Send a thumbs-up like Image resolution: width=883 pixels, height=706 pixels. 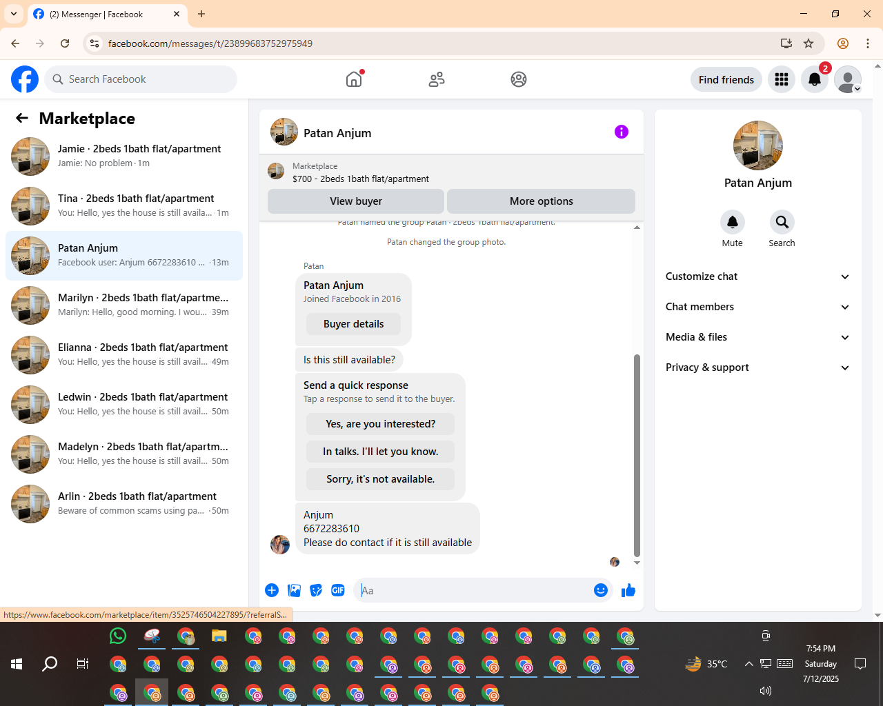(x=628, y=590)
